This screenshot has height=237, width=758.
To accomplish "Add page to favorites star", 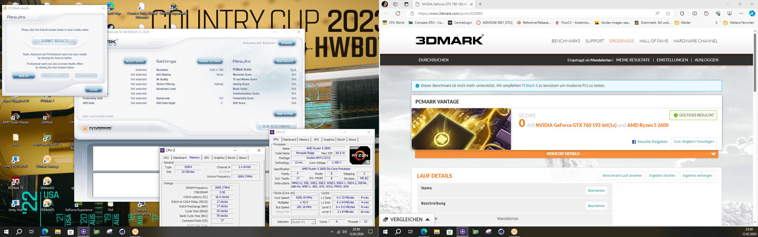I will (668, 13).
